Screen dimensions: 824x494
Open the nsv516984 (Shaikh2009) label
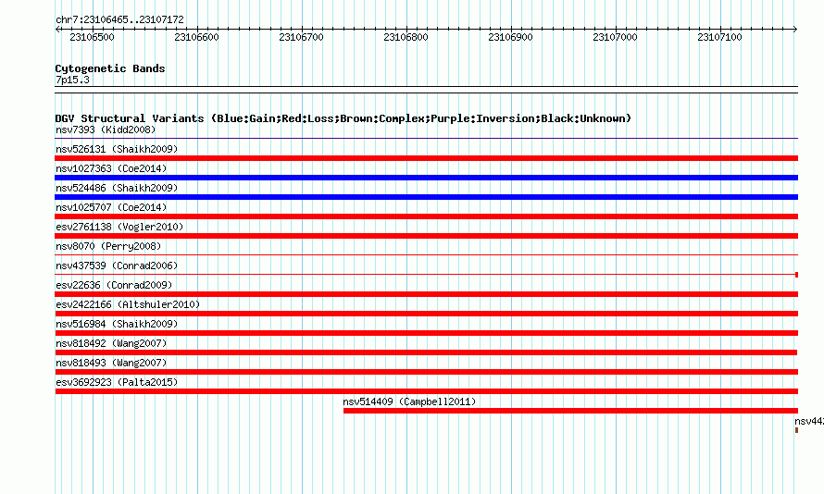tap(117, 324)
